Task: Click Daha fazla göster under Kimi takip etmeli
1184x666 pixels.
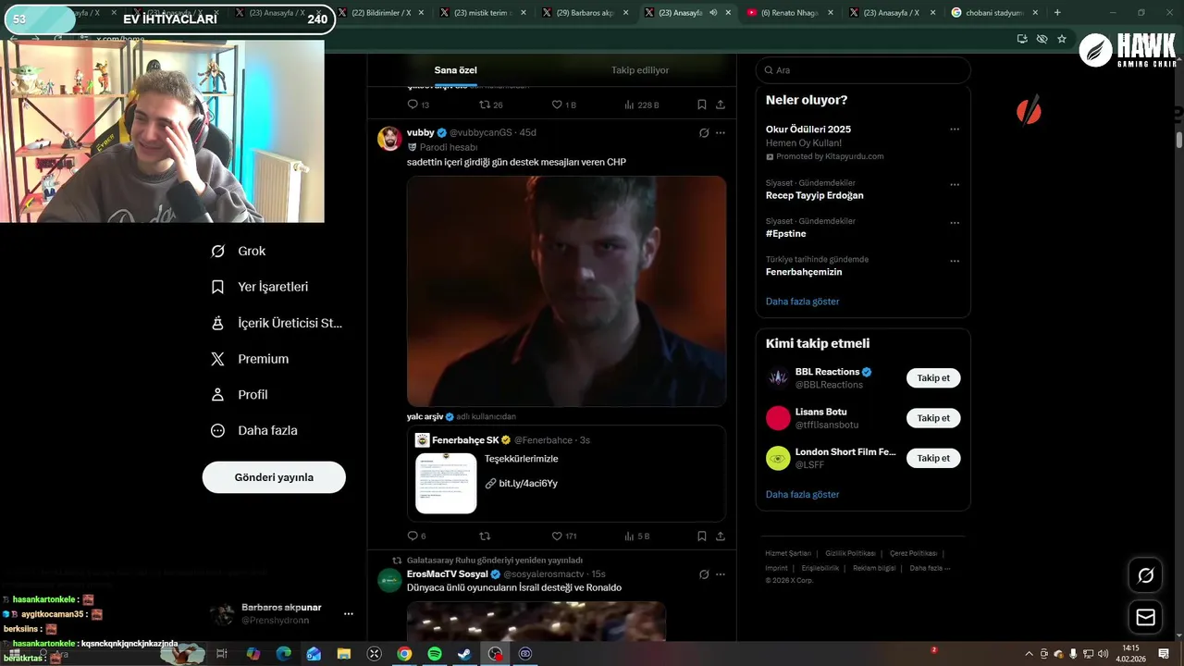Action: point(803,495)
